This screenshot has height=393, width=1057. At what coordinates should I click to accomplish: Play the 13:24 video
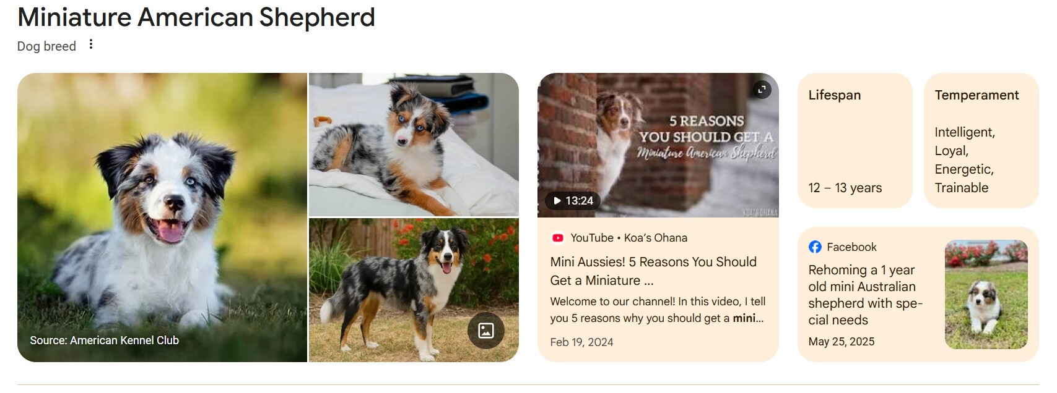[x=573, y=201]
